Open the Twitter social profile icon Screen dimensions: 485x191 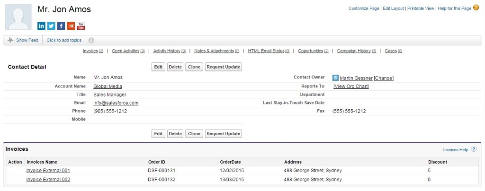[51, 26]
